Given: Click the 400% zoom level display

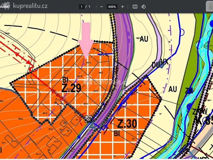Looking at the screenshot, I should click(x=111, y=7).
